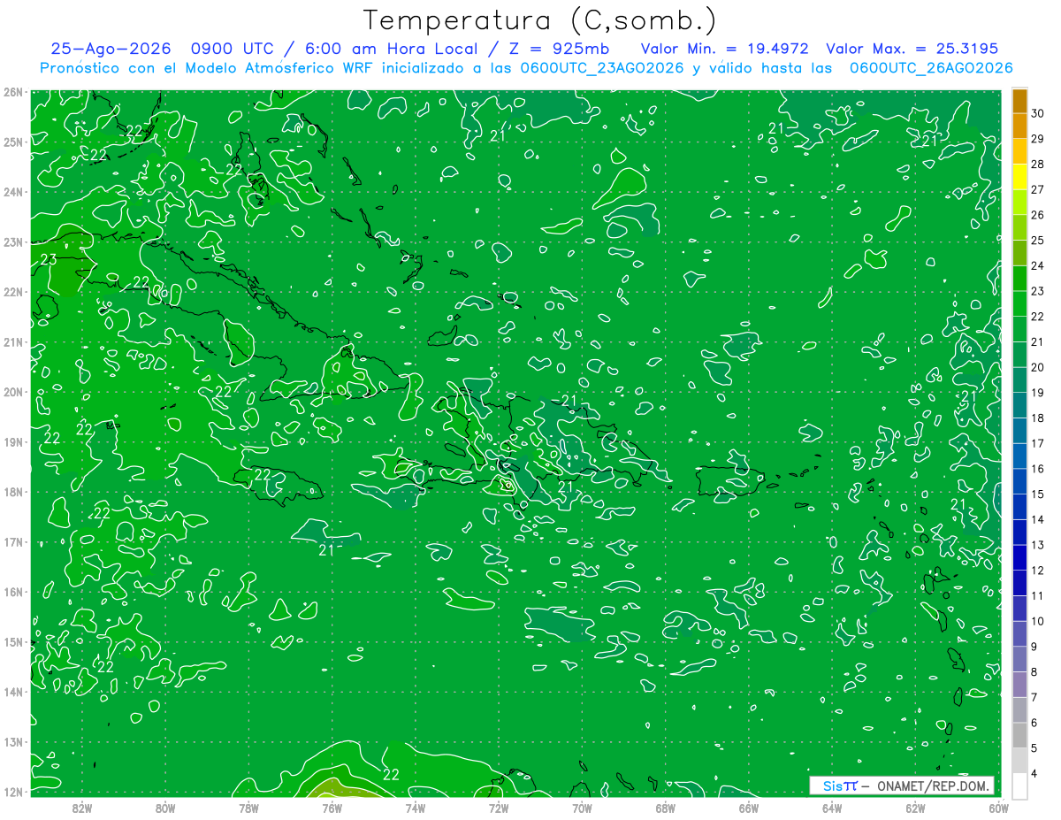Click the "66W" longitude label
Viewport: 1061px width, 820px height.
click(748, 808)
